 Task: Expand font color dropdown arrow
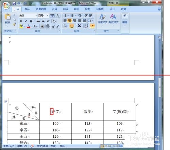tap(31, 26)
